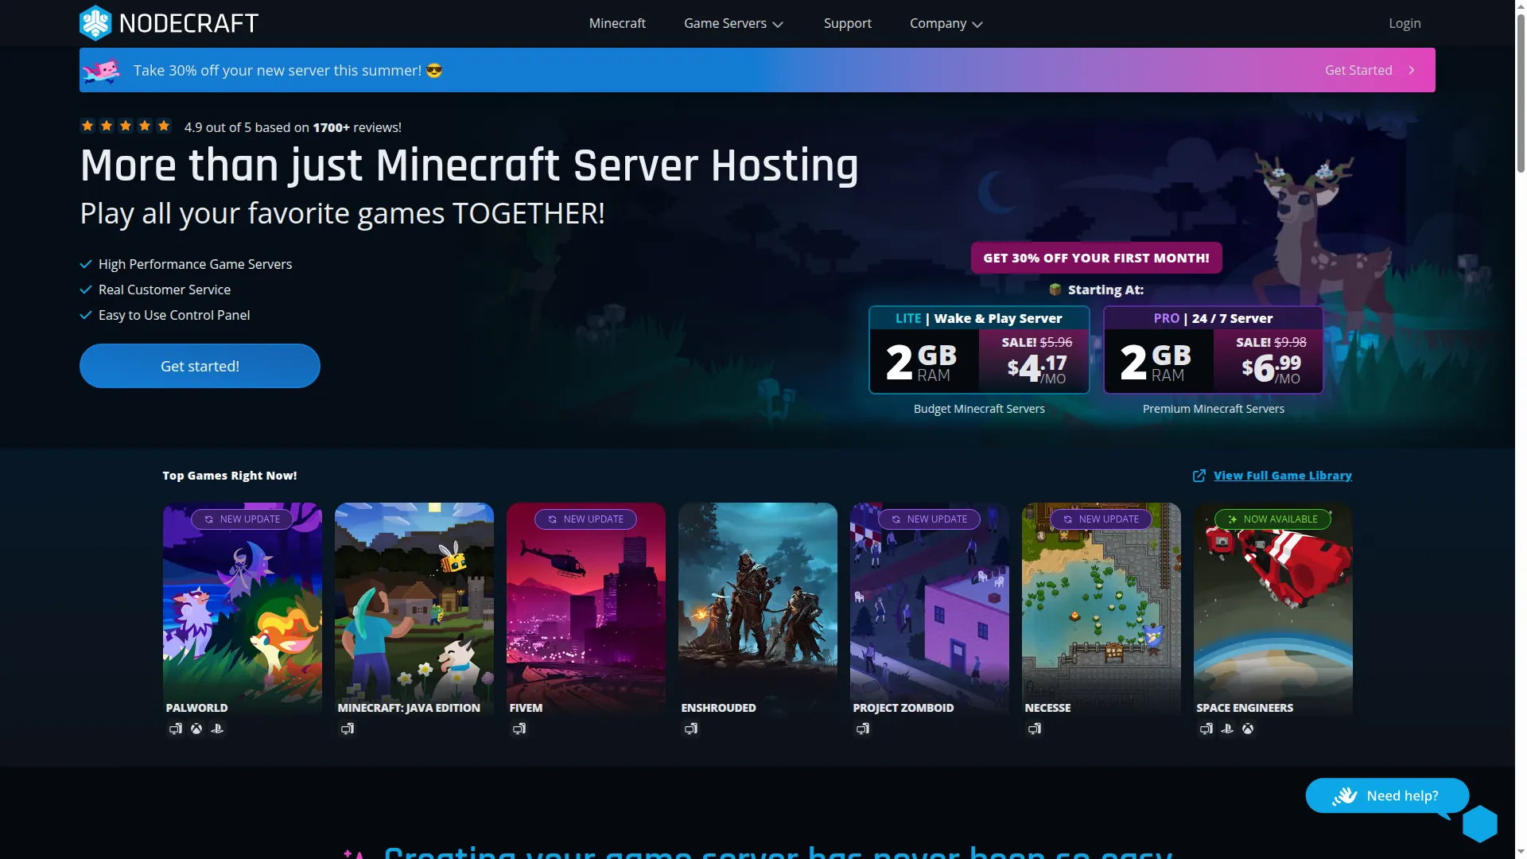1527x859 pixels.
Task: Open the Game Servers menu
Action: click(733, 23)
